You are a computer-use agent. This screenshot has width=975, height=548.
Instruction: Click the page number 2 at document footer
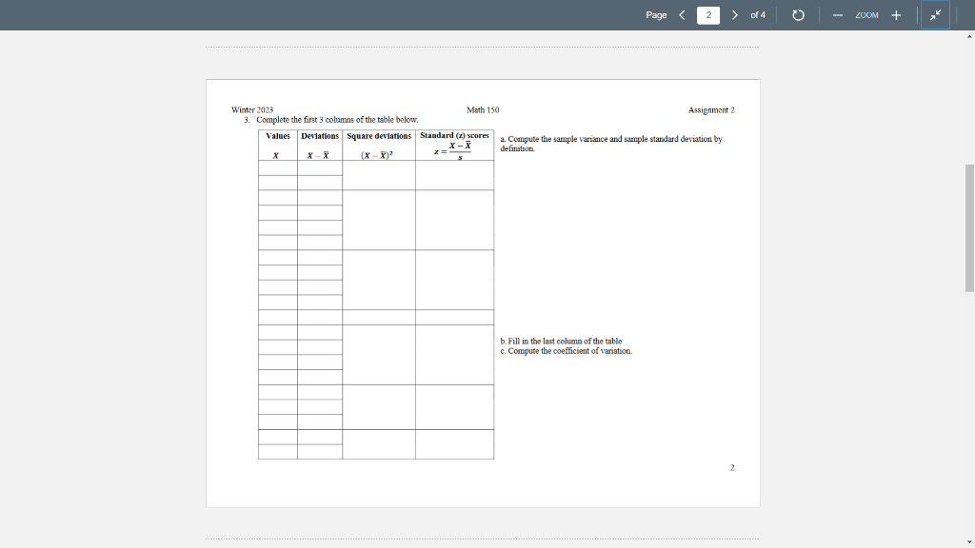pos(732,467)
